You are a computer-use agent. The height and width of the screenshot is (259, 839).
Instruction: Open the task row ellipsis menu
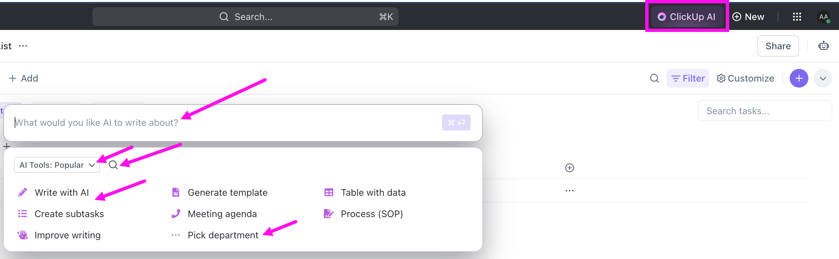(x=569, y=190)
